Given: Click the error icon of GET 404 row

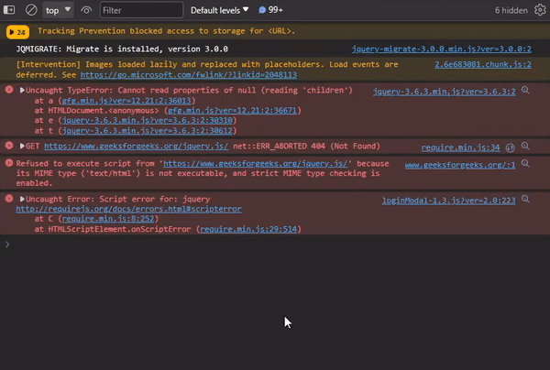Looking at the screenshot, I should (9, 146).
